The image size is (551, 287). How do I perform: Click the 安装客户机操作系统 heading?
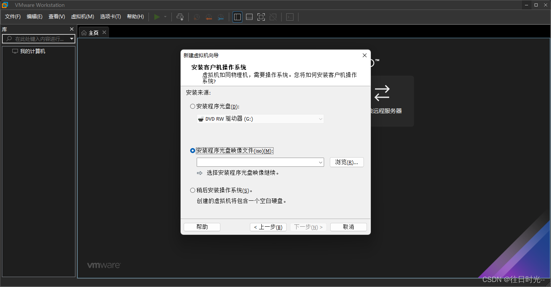(x=219, y=68)
